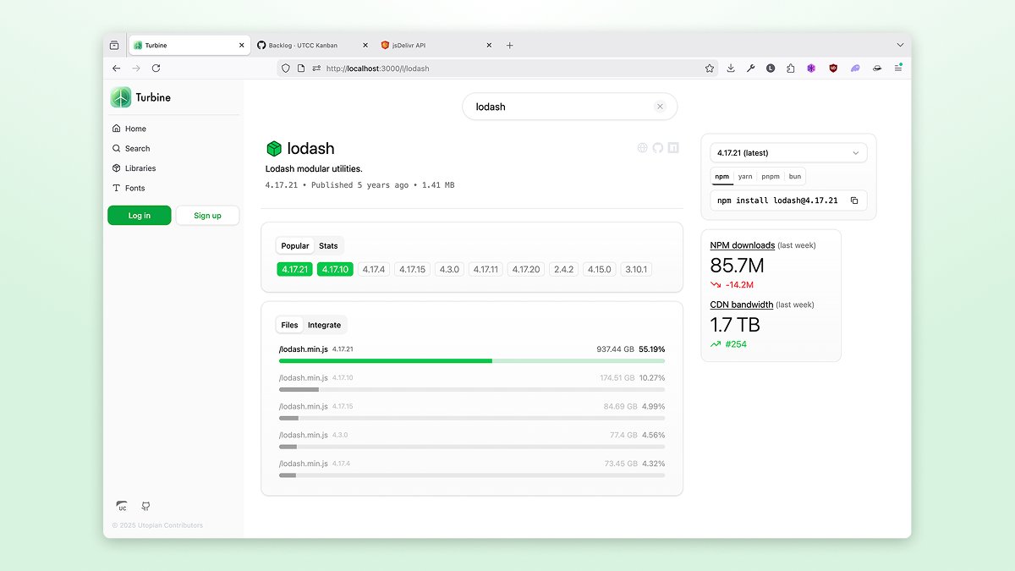Toggle version chip 4.17.4

coord(374,270)
